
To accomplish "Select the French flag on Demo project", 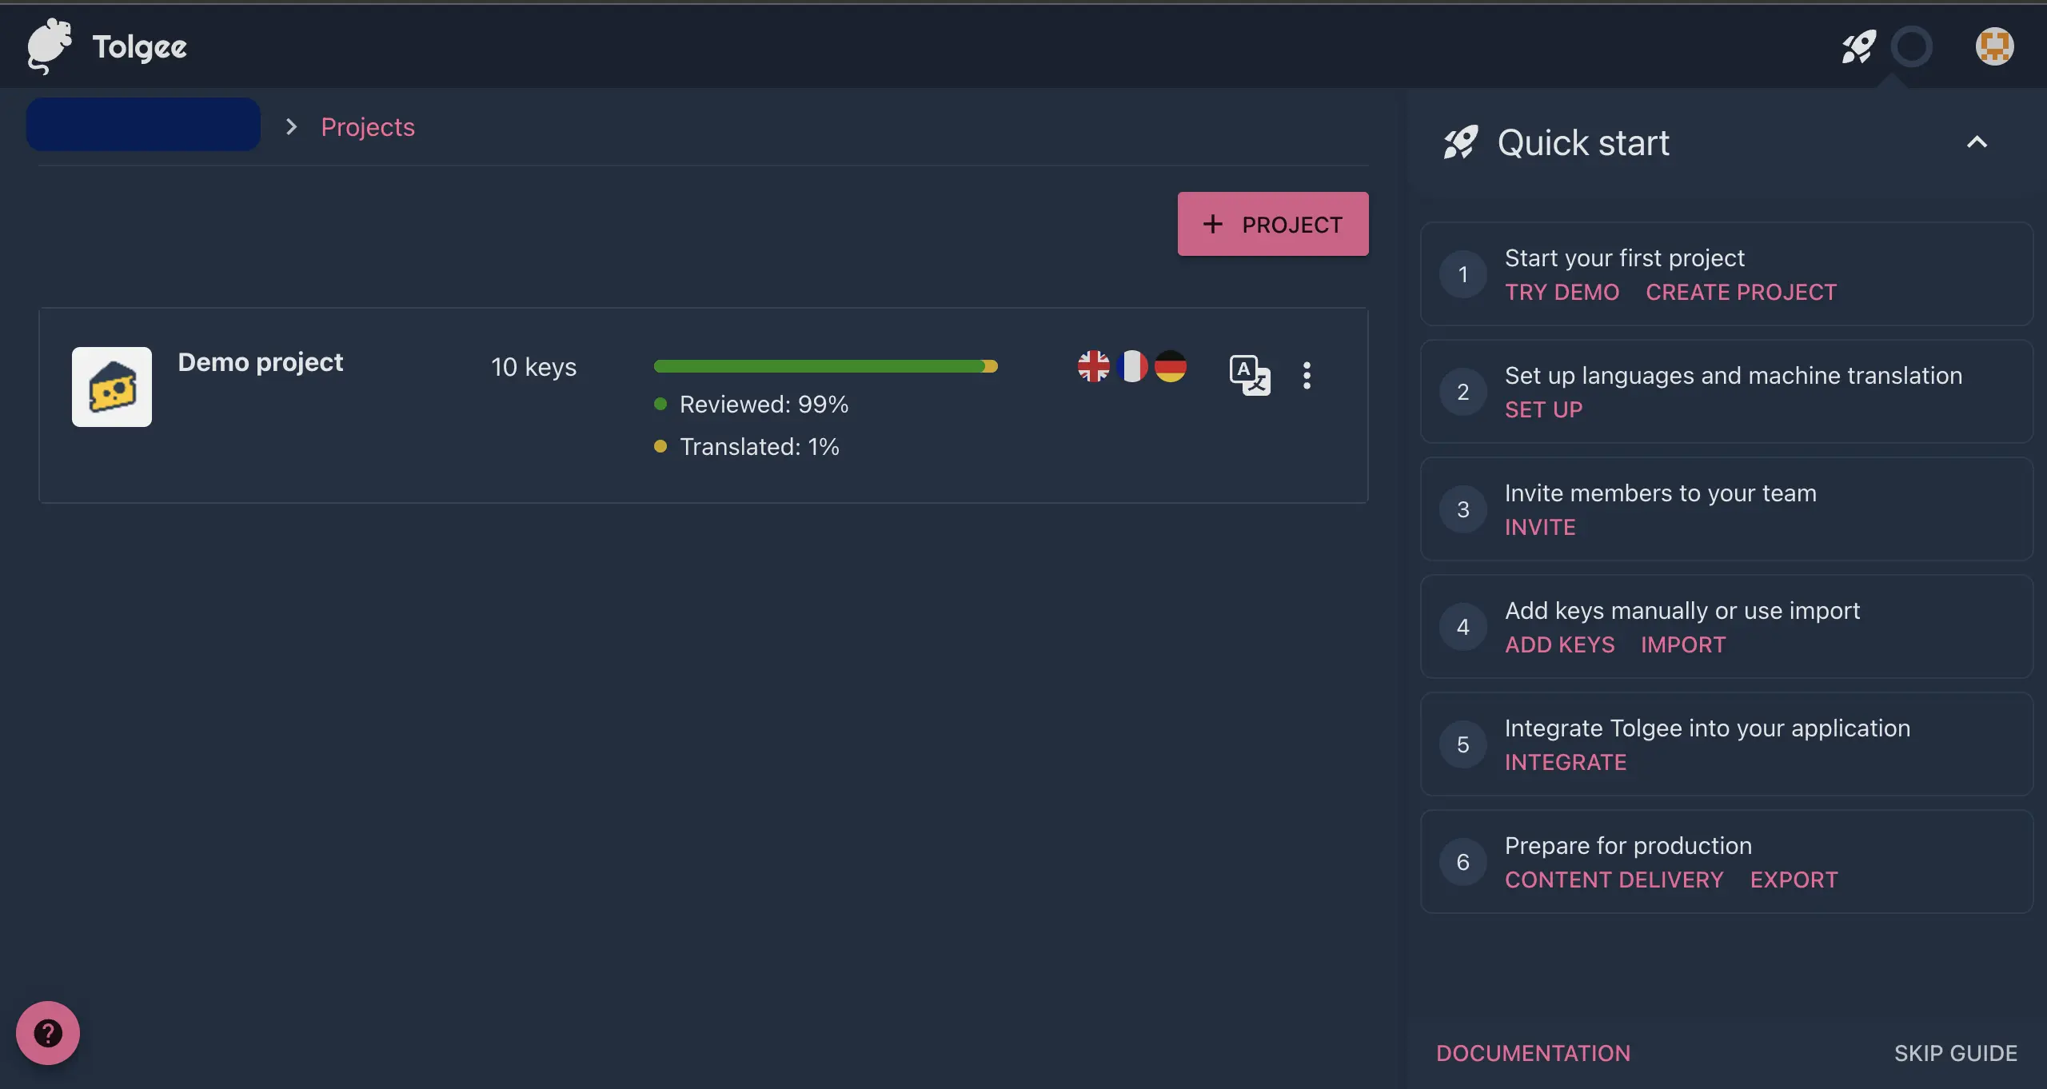I will tap(1133, 366).
